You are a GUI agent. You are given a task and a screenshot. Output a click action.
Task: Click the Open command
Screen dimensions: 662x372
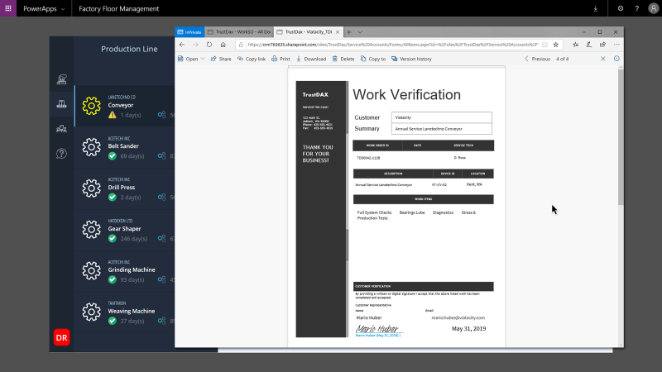click(x=188, y=59)
